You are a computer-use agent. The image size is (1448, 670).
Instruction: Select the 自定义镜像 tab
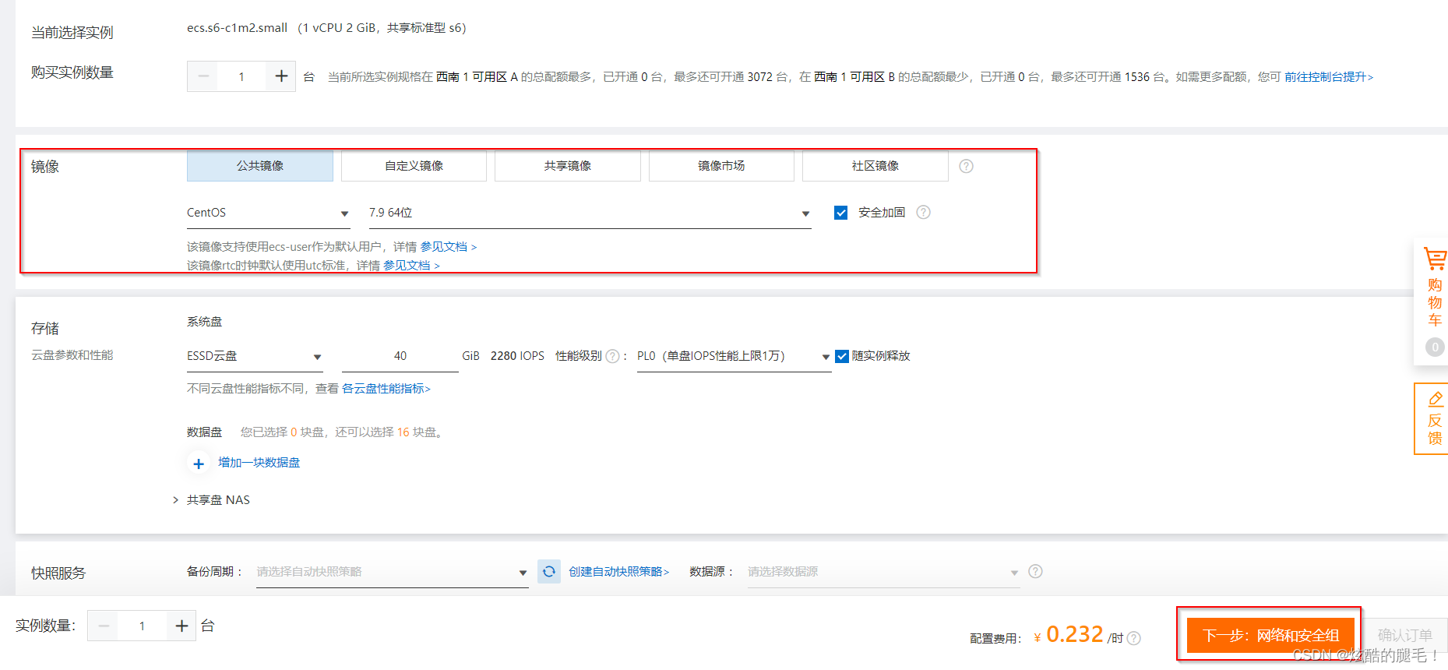pyautogui.click(x=414, y=166)
